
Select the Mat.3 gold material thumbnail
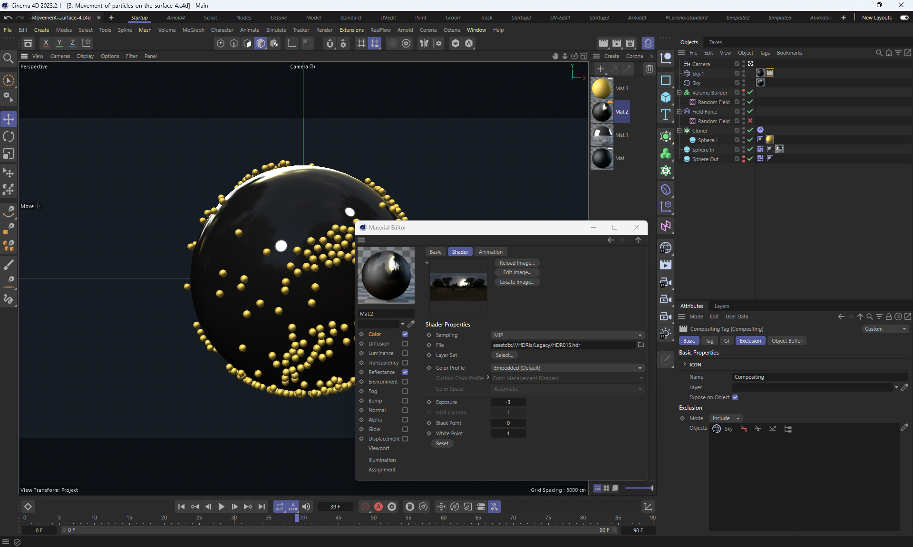(x=602, y=88)
